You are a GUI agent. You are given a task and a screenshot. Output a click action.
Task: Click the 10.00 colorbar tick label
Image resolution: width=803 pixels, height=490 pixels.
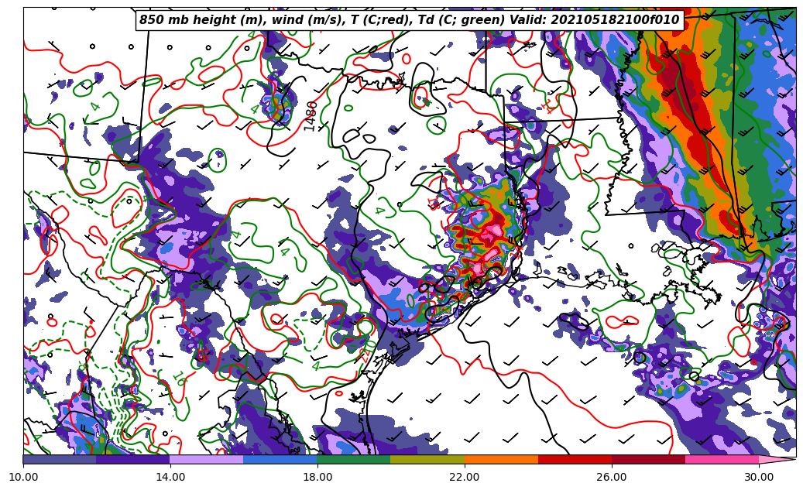(x=23, y=477)
